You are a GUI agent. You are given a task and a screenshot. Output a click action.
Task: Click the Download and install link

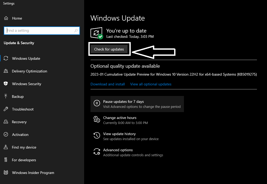click(108, 84)
